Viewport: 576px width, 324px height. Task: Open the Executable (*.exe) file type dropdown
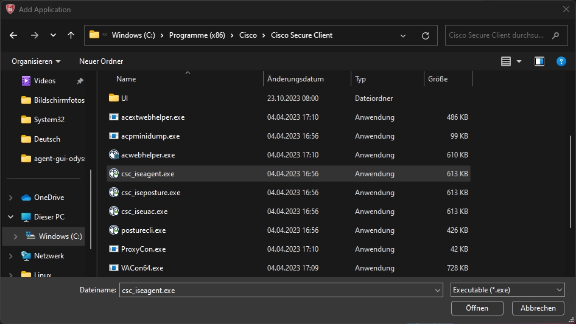coord(507,290)
